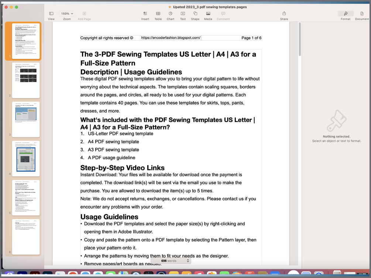Open the Share menu
This screenshot has width=371, height=278.
(284, 16)
